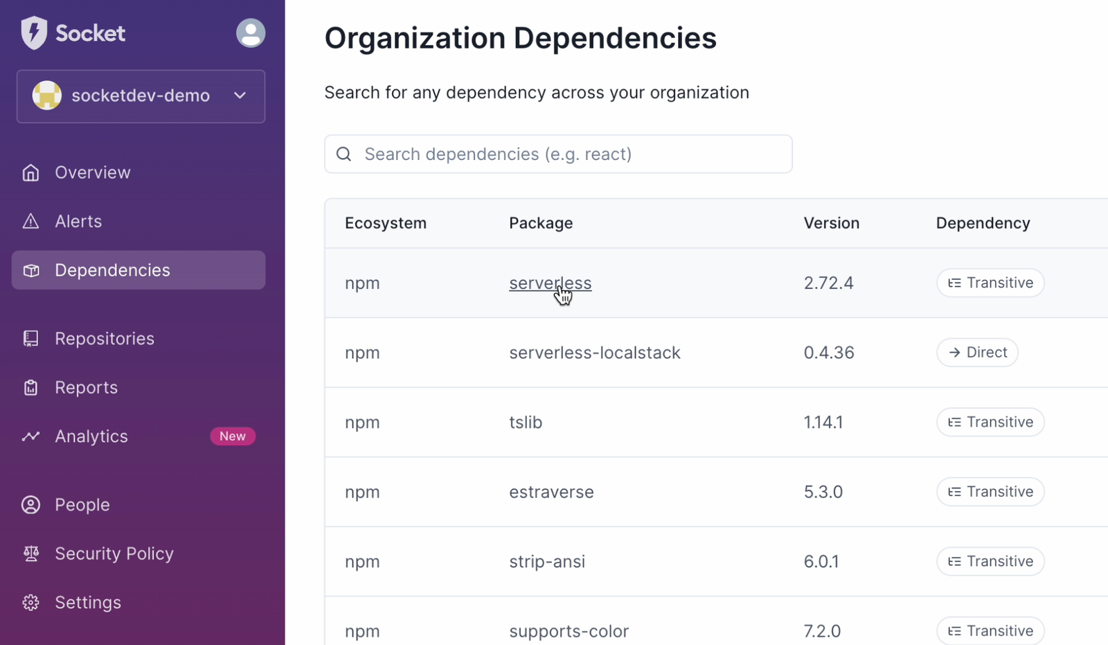Click the Overview home icon

[x=31, y=173]
